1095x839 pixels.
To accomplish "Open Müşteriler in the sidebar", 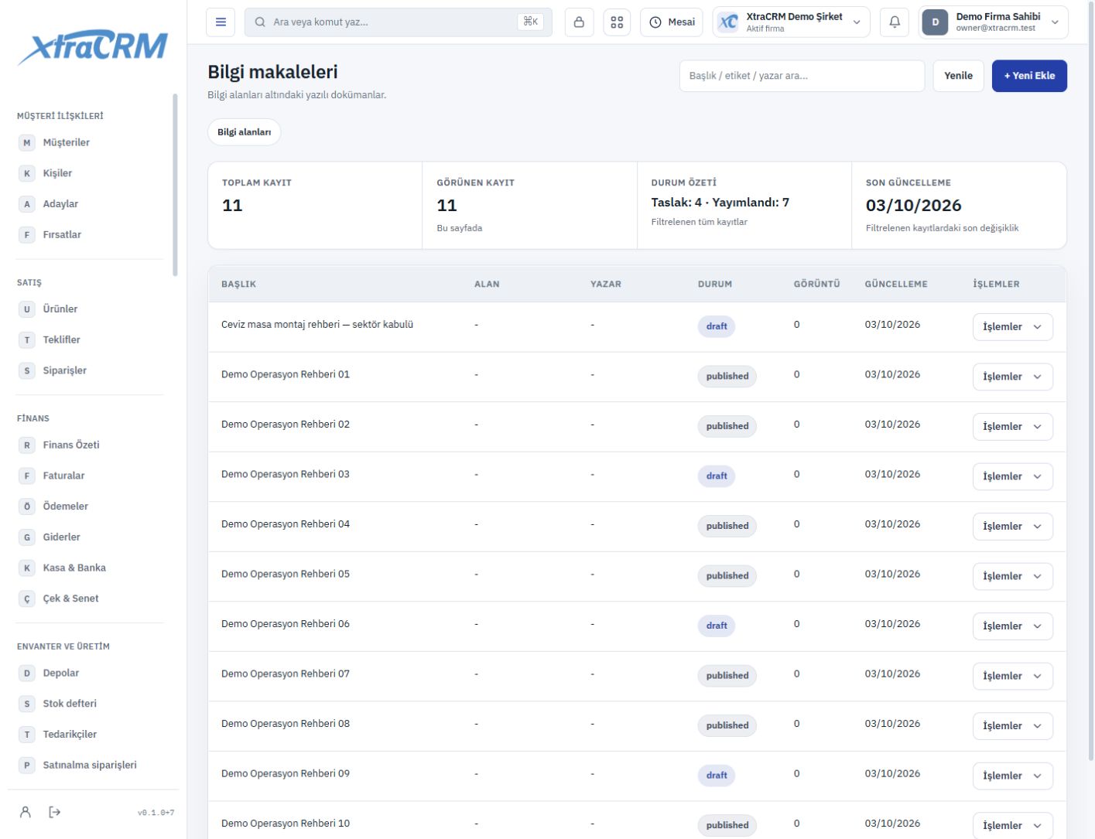I will [91, 142].
